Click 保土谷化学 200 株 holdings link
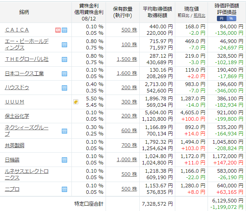 (x=129, y=116)
